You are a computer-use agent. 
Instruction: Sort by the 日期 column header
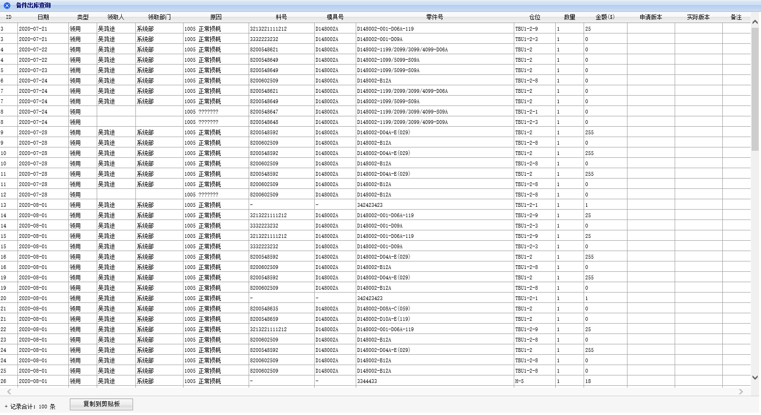point(43,17)
